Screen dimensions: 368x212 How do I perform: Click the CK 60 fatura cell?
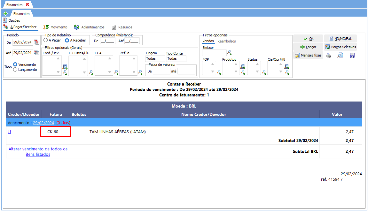pyautogui.click(x=56, y=132)
